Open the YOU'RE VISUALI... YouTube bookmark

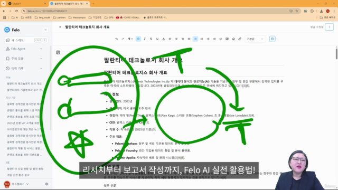[128, 17]
